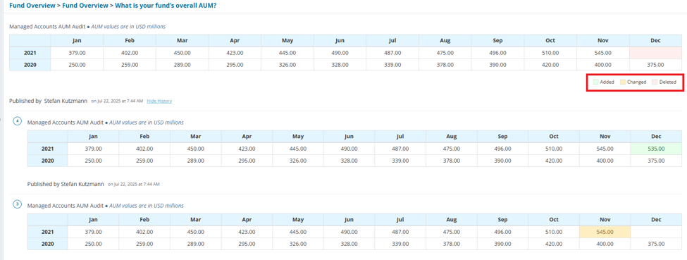This screenshot has height=260, width=687.
Task: Click 2021 row header in version 3 table
Action: pyautogui.click(x=47, y=232)
